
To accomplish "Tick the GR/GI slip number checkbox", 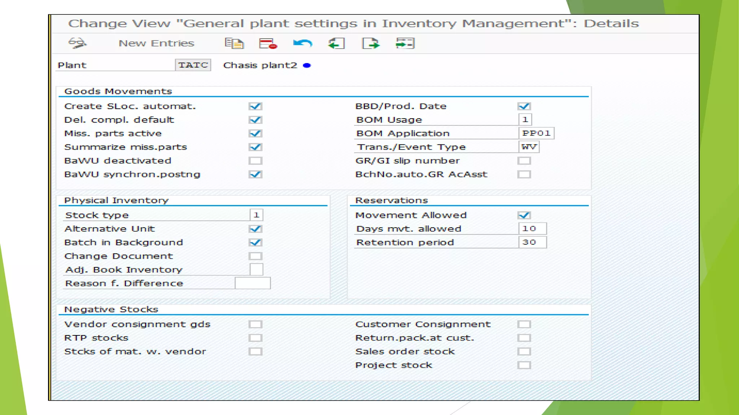I will coord(524,161).
